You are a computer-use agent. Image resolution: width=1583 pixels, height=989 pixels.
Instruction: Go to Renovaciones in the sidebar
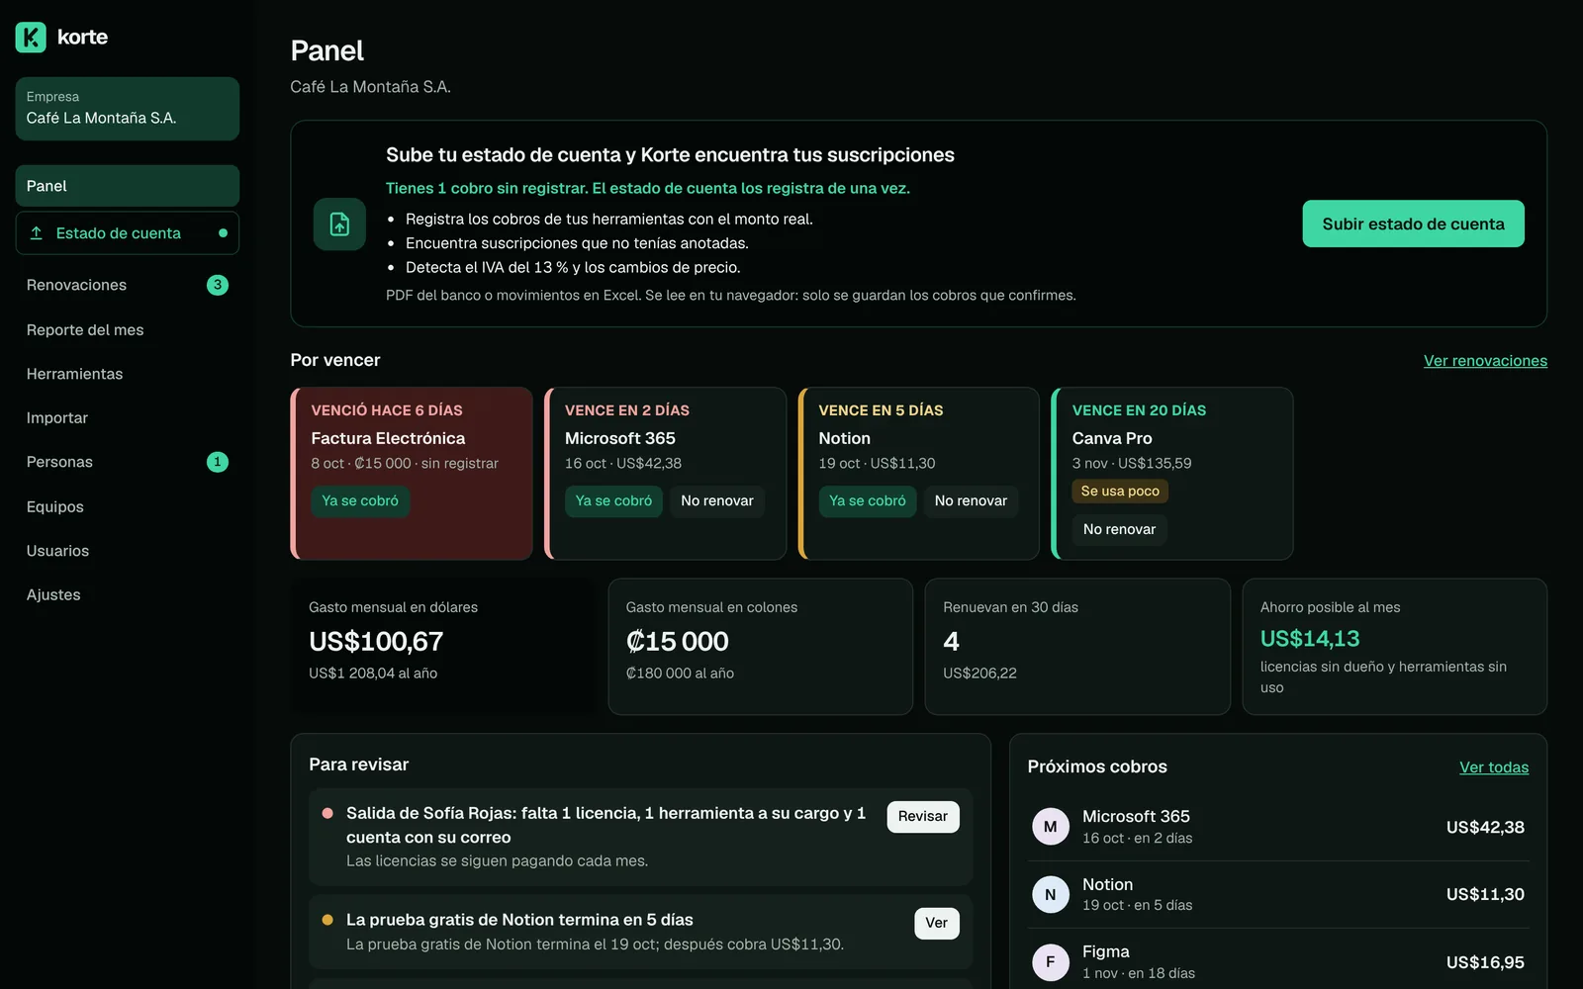[128, 285]
